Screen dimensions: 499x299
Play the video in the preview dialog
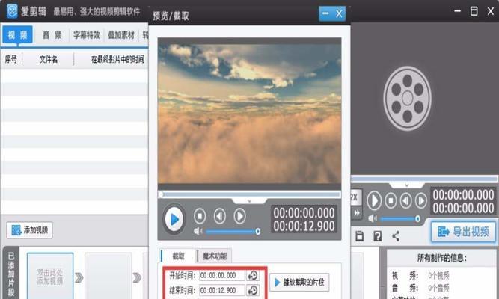(x=174, y=219)
